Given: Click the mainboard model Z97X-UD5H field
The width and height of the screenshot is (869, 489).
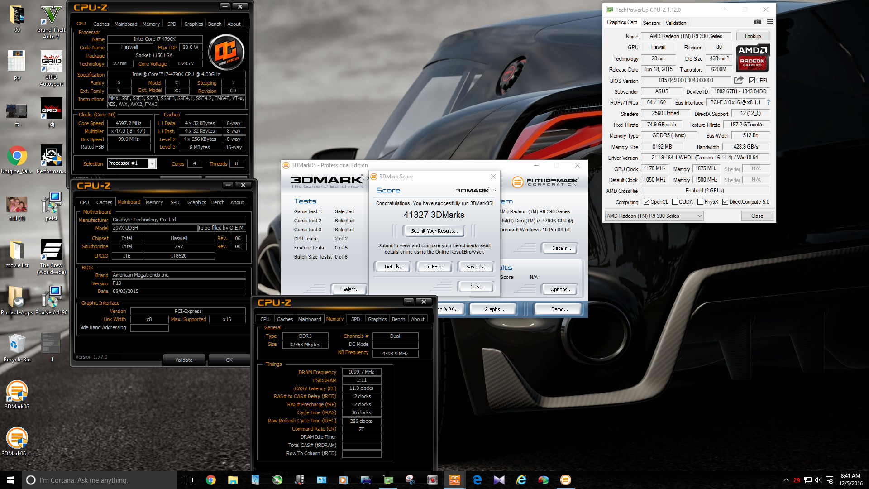Looking at the screenshot, I should point(154,228).
